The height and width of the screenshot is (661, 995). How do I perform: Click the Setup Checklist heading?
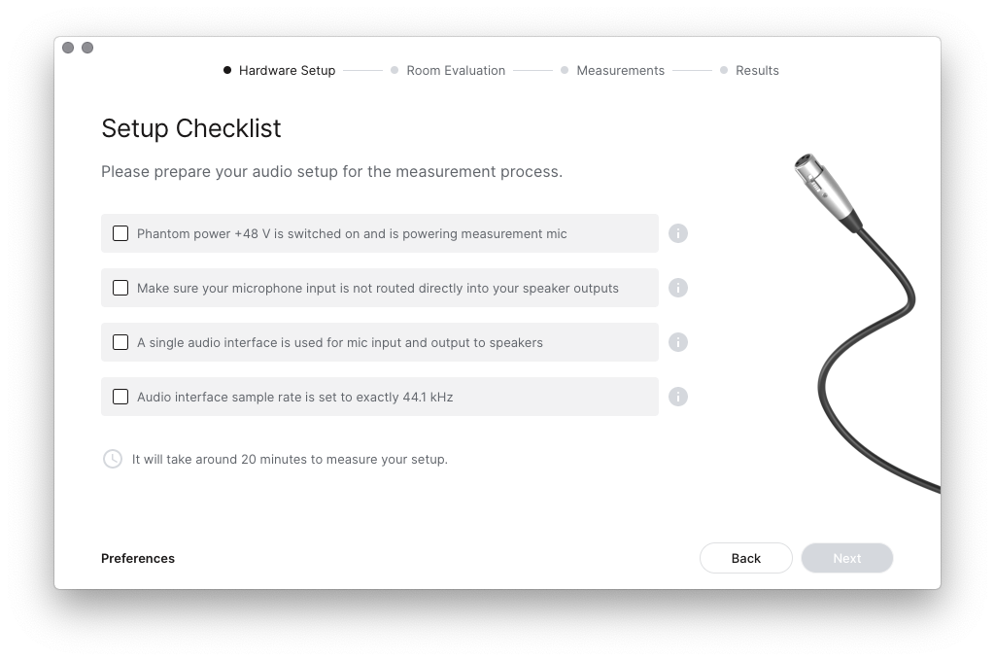(x=191, y=128)
